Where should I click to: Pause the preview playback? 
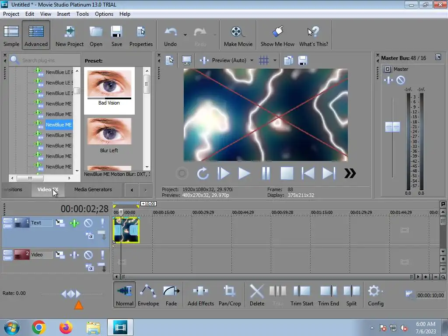point(266,173)
